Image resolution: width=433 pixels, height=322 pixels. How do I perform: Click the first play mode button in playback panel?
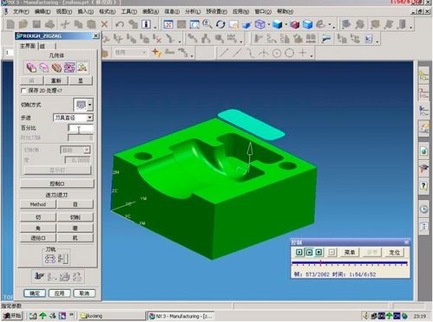[x=299, y=253]
